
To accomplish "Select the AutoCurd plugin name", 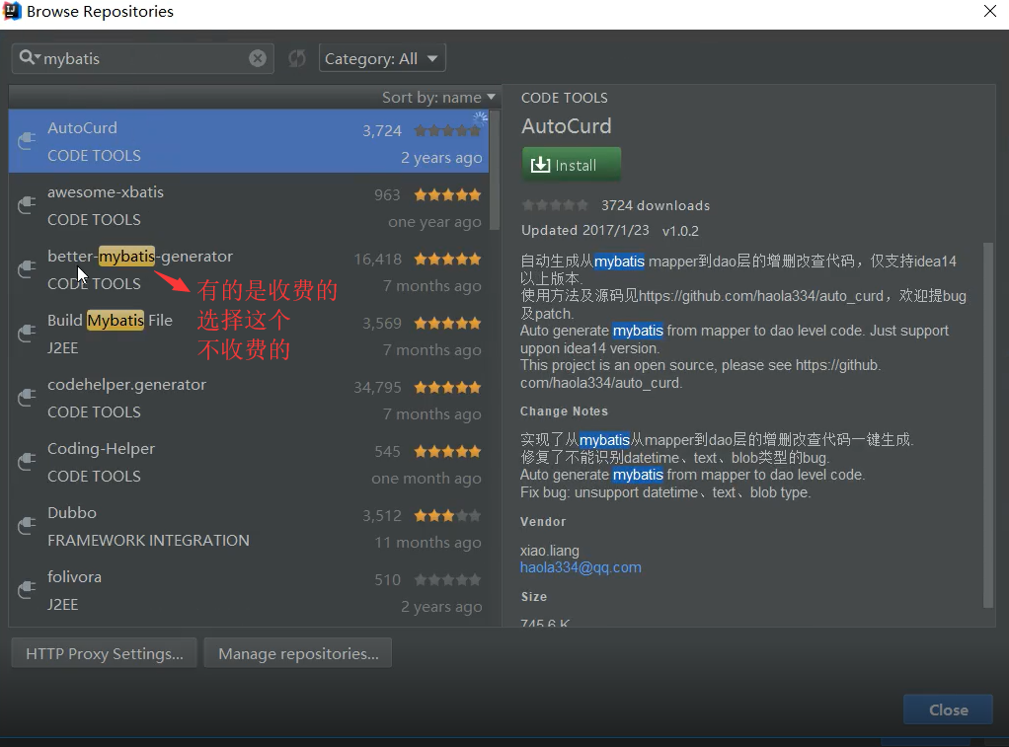I will (x=82, y=127).
